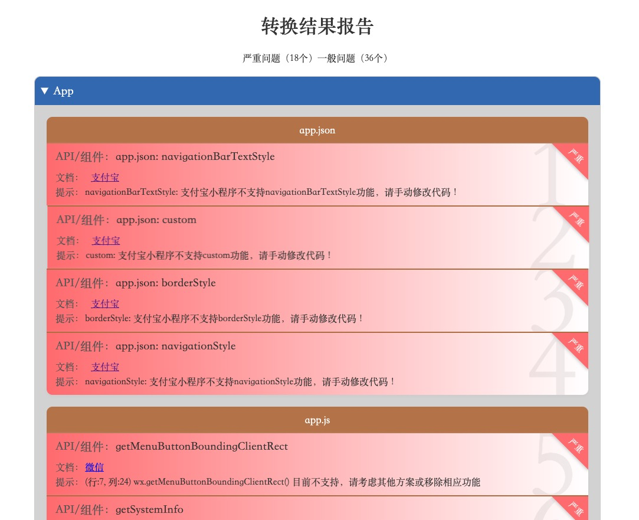
Task: Click the 严重问题（18个）summary text
Action: pyautogui.click(x=279, y=58)
